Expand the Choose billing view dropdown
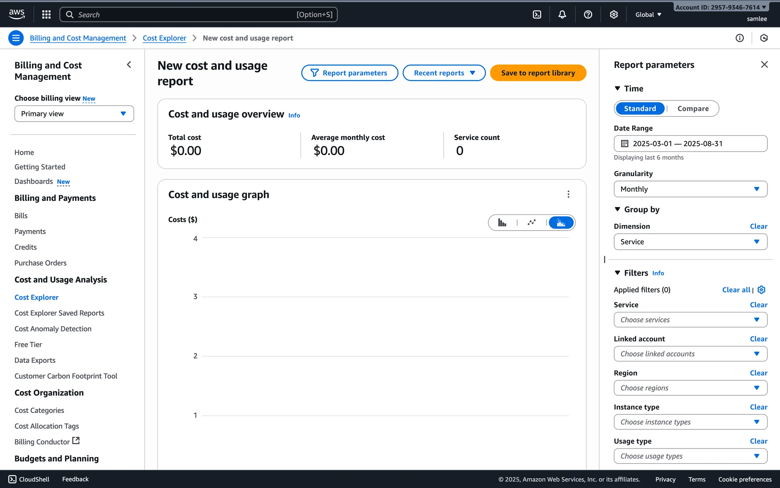The width and height of the screenshot is (780, 488). click(74, 114)
